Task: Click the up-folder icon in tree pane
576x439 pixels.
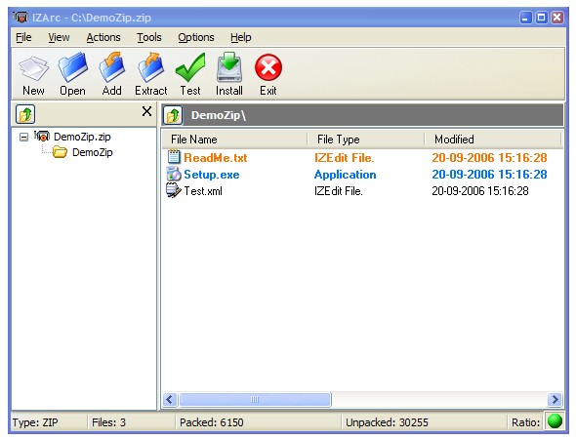Action: [25, 114]
